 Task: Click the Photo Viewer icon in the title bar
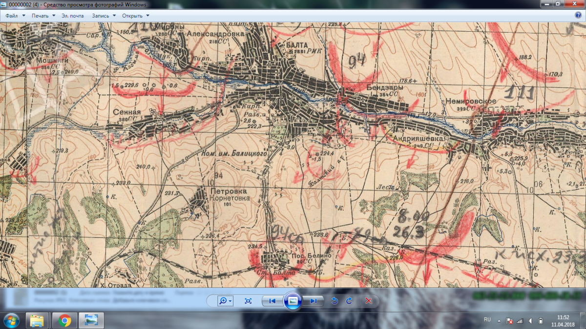4,4
